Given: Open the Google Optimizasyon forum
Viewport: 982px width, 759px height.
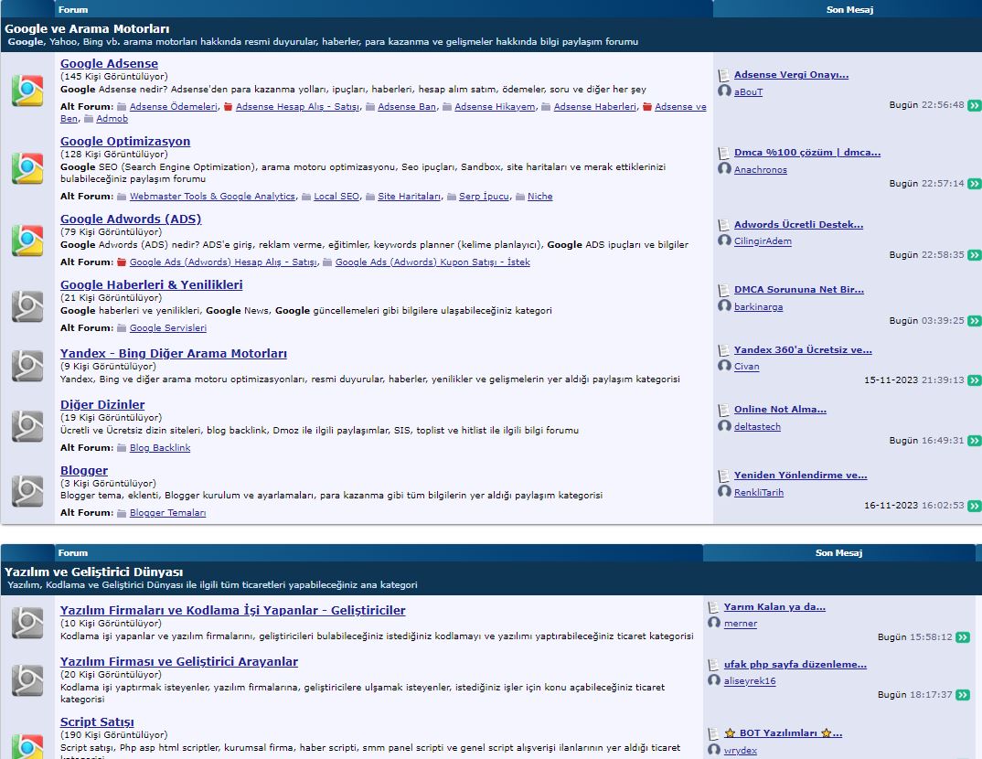Looking at the screenshot, I should 125,141.
